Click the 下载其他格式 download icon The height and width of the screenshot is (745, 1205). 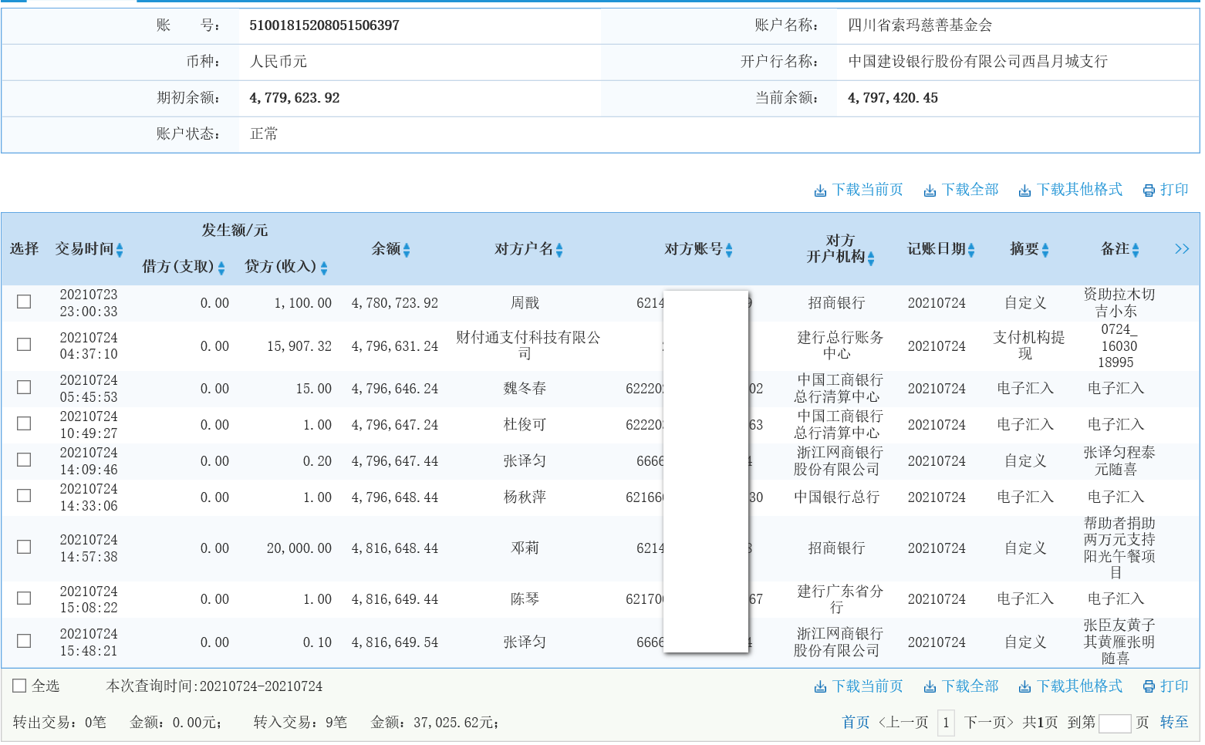pyautogui.click(x=1024, y=189)
